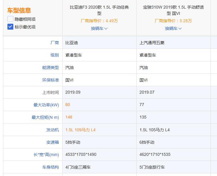Click the highlighted 148 torque value

click(69, 117)
